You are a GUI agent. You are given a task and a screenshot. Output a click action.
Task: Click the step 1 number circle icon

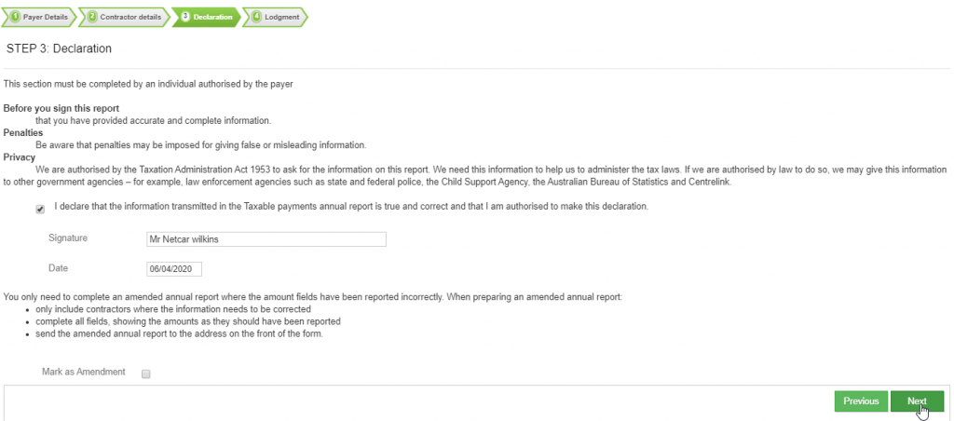point(16,17)
